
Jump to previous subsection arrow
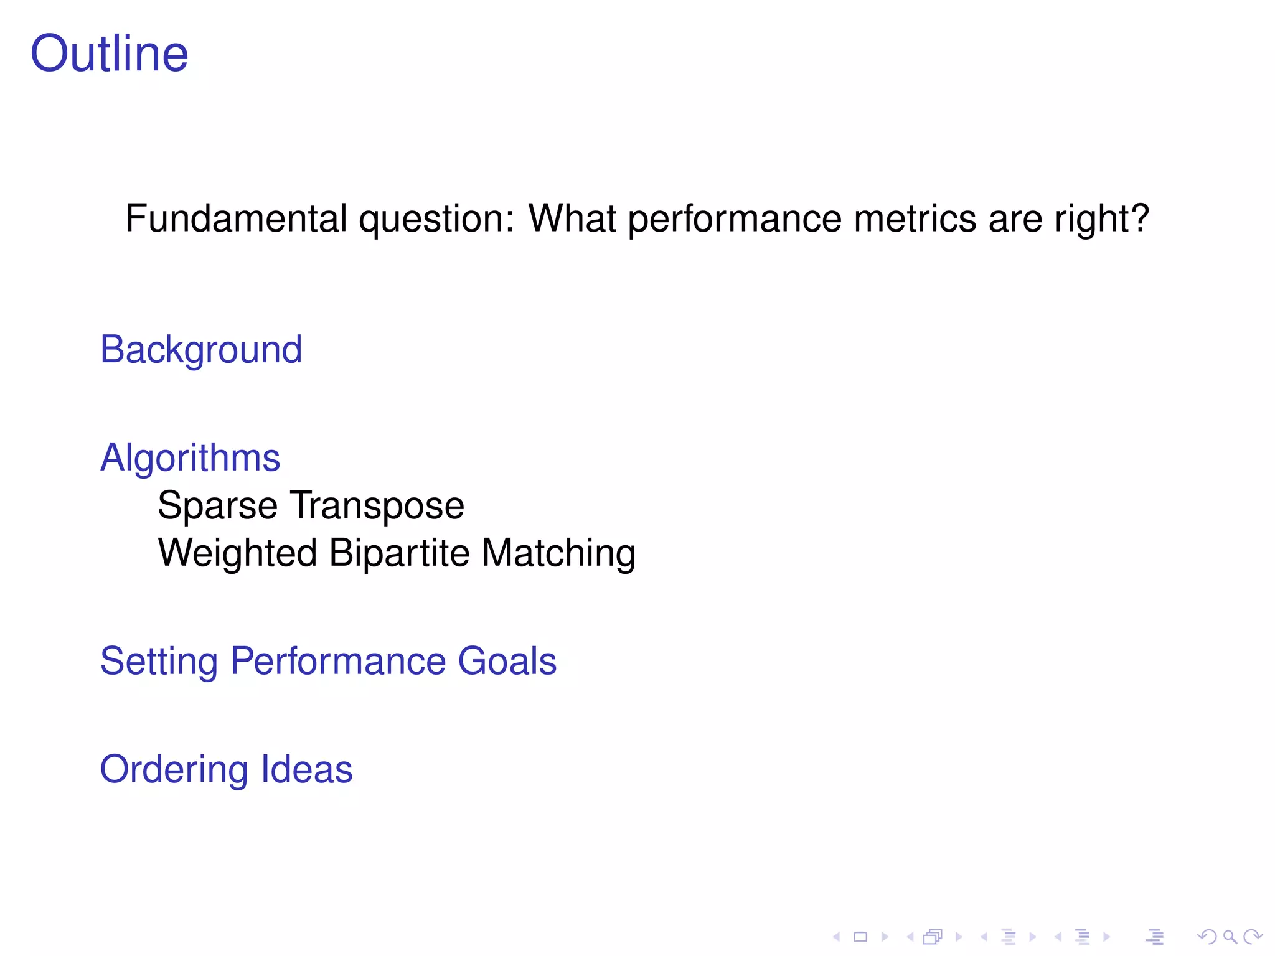pos(984,937)
